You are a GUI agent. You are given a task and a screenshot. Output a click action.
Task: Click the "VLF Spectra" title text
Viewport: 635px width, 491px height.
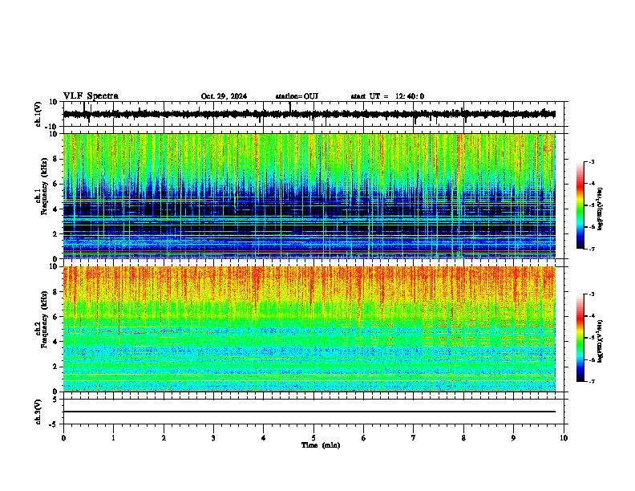(91, 96)
